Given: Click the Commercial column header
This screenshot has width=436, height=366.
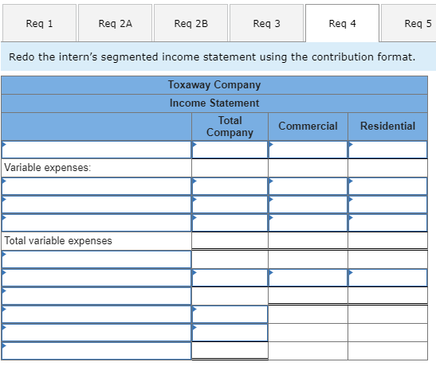Looking at the screenshot, I should click(308, 127).
